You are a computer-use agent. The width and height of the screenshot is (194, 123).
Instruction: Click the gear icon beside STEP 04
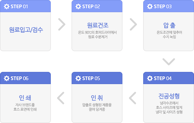[x=150, y=78]
